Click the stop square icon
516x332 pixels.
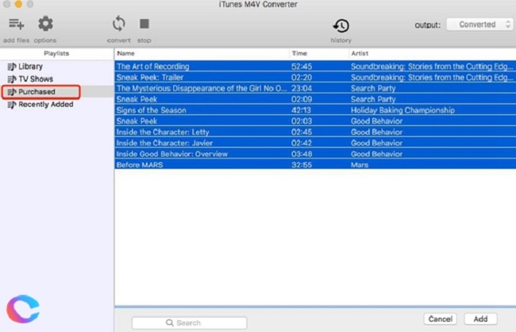pyautogui.click(x=144, y=24)
